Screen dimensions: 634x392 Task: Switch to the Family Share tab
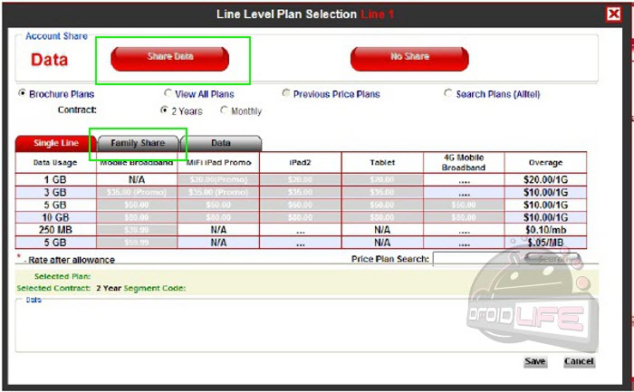coord(138,143)
